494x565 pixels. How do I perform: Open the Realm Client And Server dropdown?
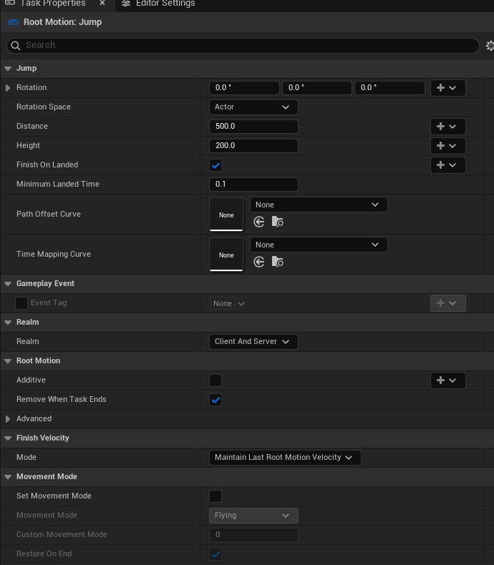[253, 342]
